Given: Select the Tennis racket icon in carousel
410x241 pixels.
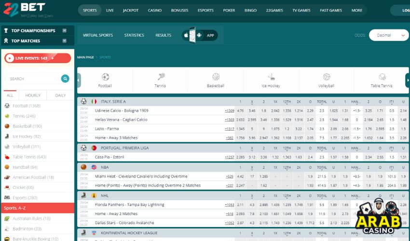Looking at the screenshot, I should [161, 77].
